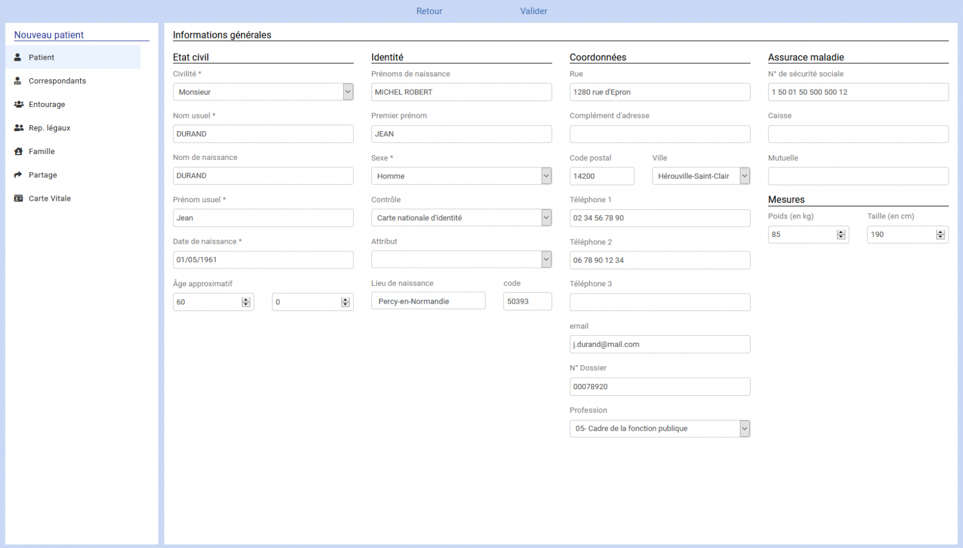963x548 pixels.
Task: Expand the Contrôle dropdown
Action: click(x=462, y=218)
